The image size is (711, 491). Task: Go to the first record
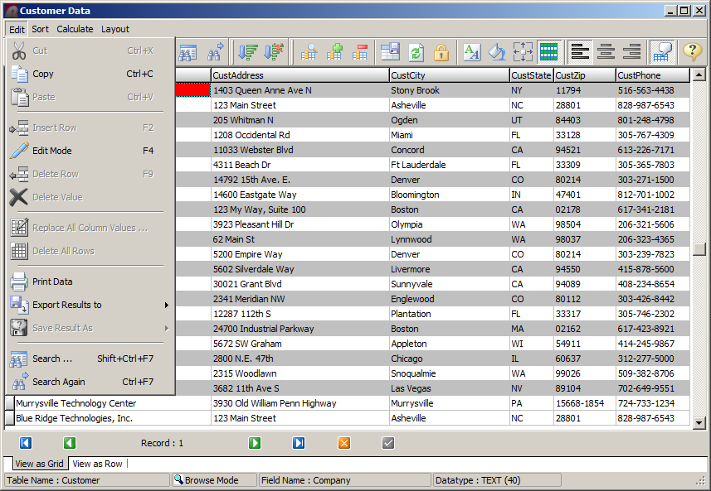[x=25, y=443]
